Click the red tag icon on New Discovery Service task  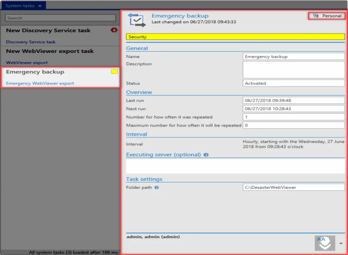(x=114, y=30)
